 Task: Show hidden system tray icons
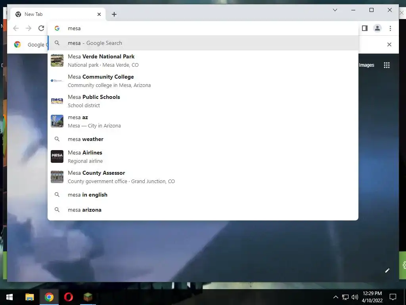(x=335, y=297)
